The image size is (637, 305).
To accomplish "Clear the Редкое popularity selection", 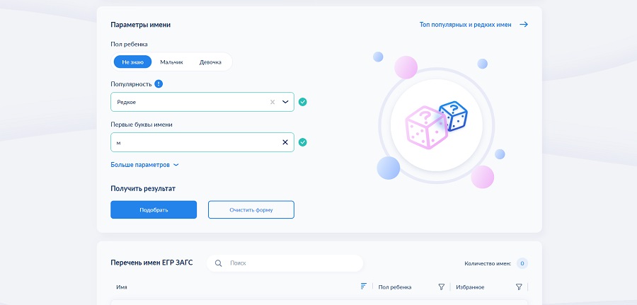I will [272, 102].
